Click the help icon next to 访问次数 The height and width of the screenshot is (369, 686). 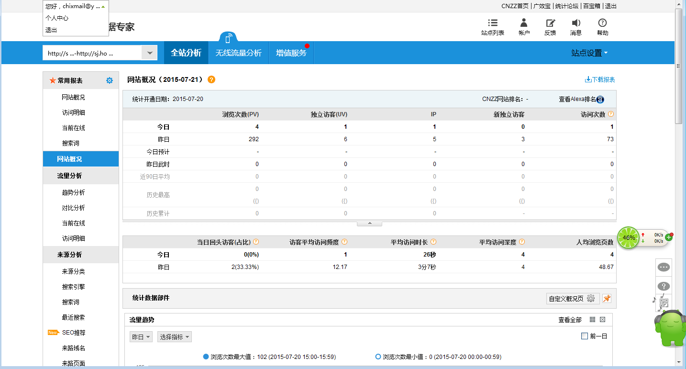pyautogui.click(x=611, y=114)
